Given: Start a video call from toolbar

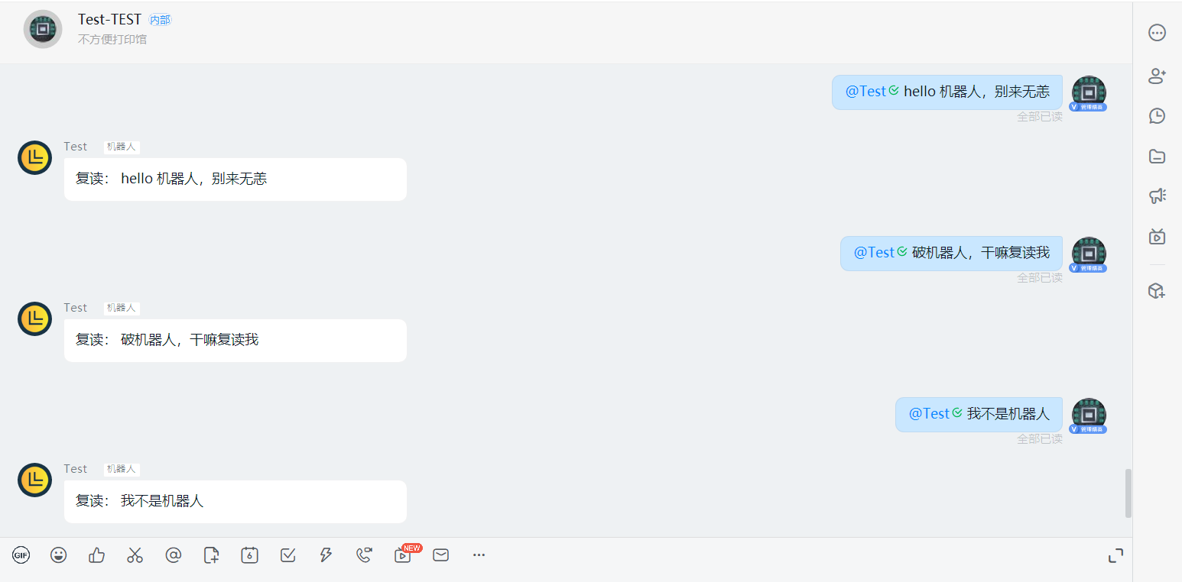Looking at the screenshot, I should (364, 555).
